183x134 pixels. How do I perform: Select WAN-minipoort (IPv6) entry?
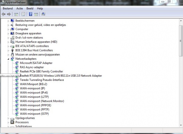click(x=34, y=93)
